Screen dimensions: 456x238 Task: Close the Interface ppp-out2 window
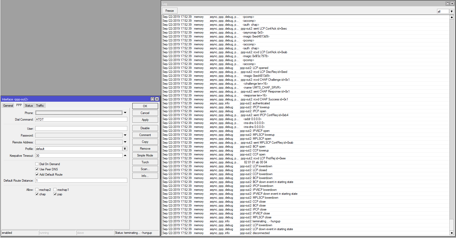(157, 99)
